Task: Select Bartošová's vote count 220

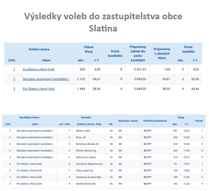Action: pos(175,144)
